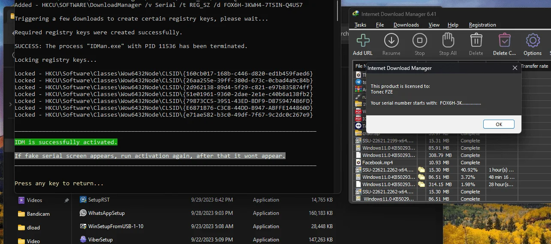551x244 pixels.
Task: Click the file icon of the 15.31 MB download
Action: (358, 141)
